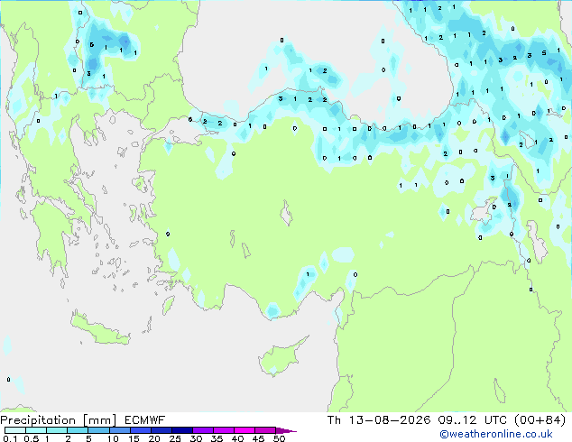This screenshot has height=442, width=572.
Task: Click the '50' legend scale label
Action: [x=280, y=438]
